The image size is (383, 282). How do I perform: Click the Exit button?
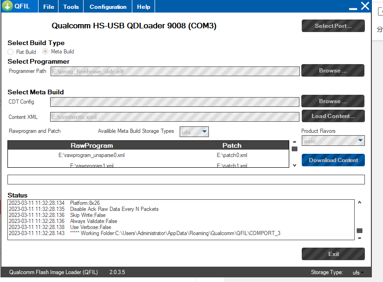click(x=333, y=254)
